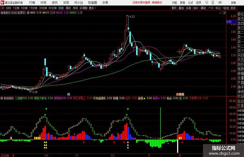Click the 4.22 high price label

pos(132,17)
